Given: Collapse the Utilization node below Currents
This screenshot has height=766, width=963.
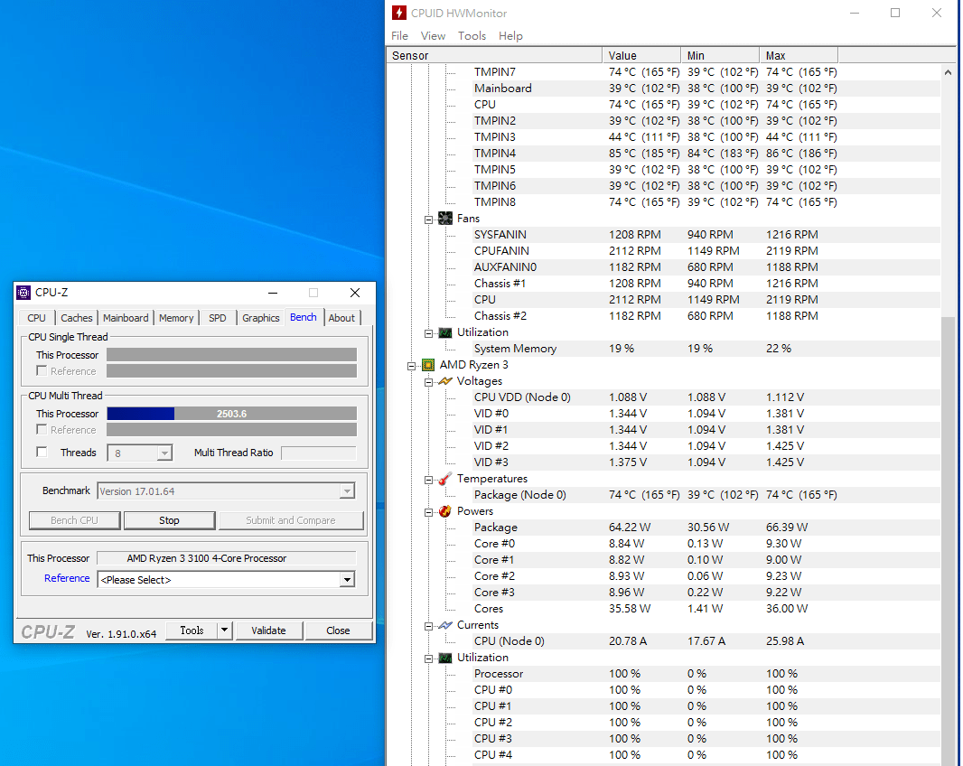Looking at the screenshot, I should pos(429,659).
